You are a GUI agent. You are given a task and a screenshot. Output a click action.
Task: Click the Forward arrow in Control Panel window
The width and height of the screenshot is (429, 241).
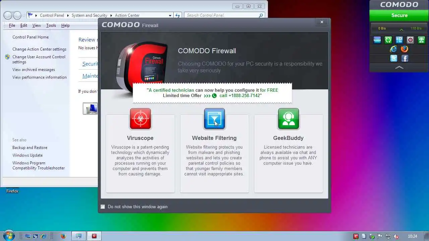pos(17,15)
